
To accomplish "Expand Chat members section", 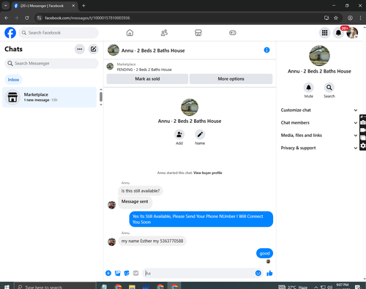I will point(319,123).
